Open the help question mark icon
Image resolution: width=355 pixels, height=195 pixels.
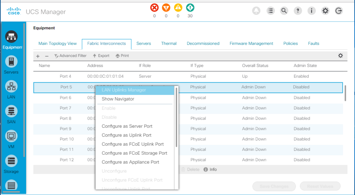(298, 11)
